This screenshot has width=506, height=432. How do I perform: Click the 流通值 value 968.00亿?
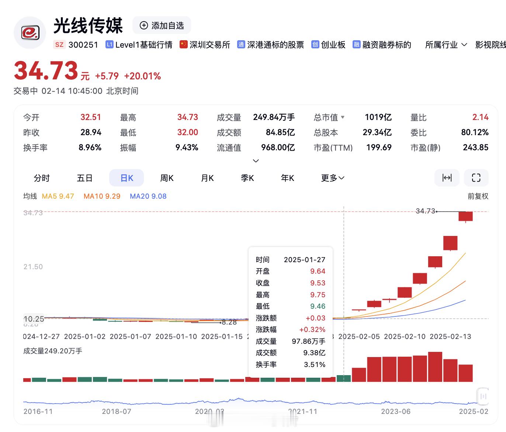[x=278, y=147]
